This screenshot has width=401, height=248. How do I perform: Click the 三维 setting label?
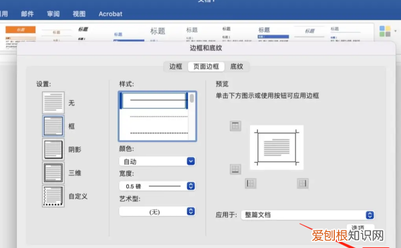[x=75, y=173]
